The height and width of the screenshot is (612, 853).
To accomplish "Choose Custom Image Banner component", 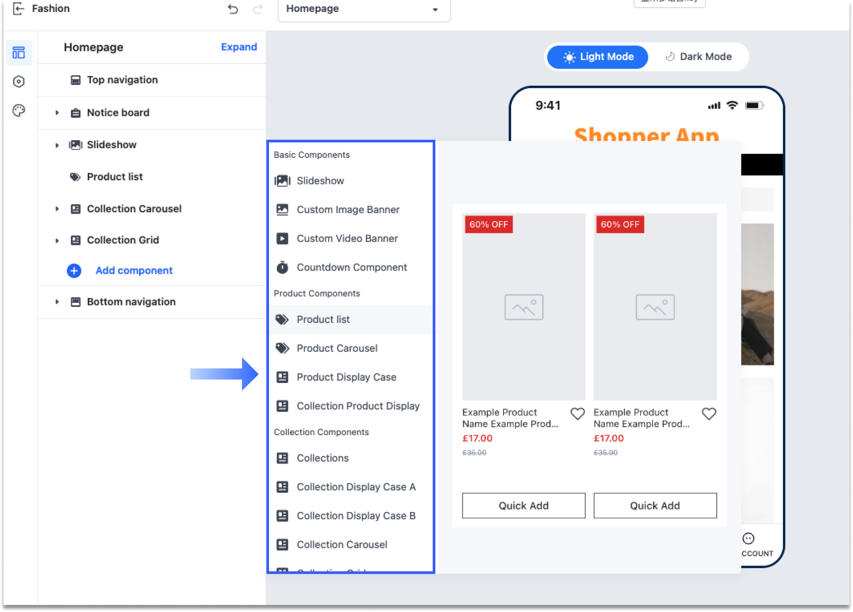I will pos(350,210).
